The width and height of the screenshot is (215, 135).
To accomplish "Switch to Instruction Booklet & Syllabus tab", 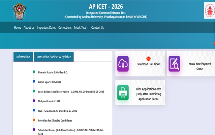I will point(54,57).
